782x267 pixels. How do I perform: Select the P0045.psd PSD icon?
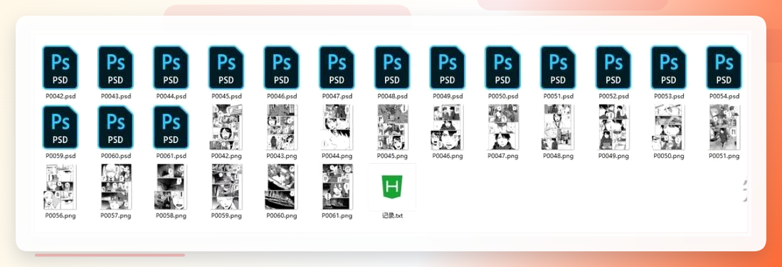point(226,68)
